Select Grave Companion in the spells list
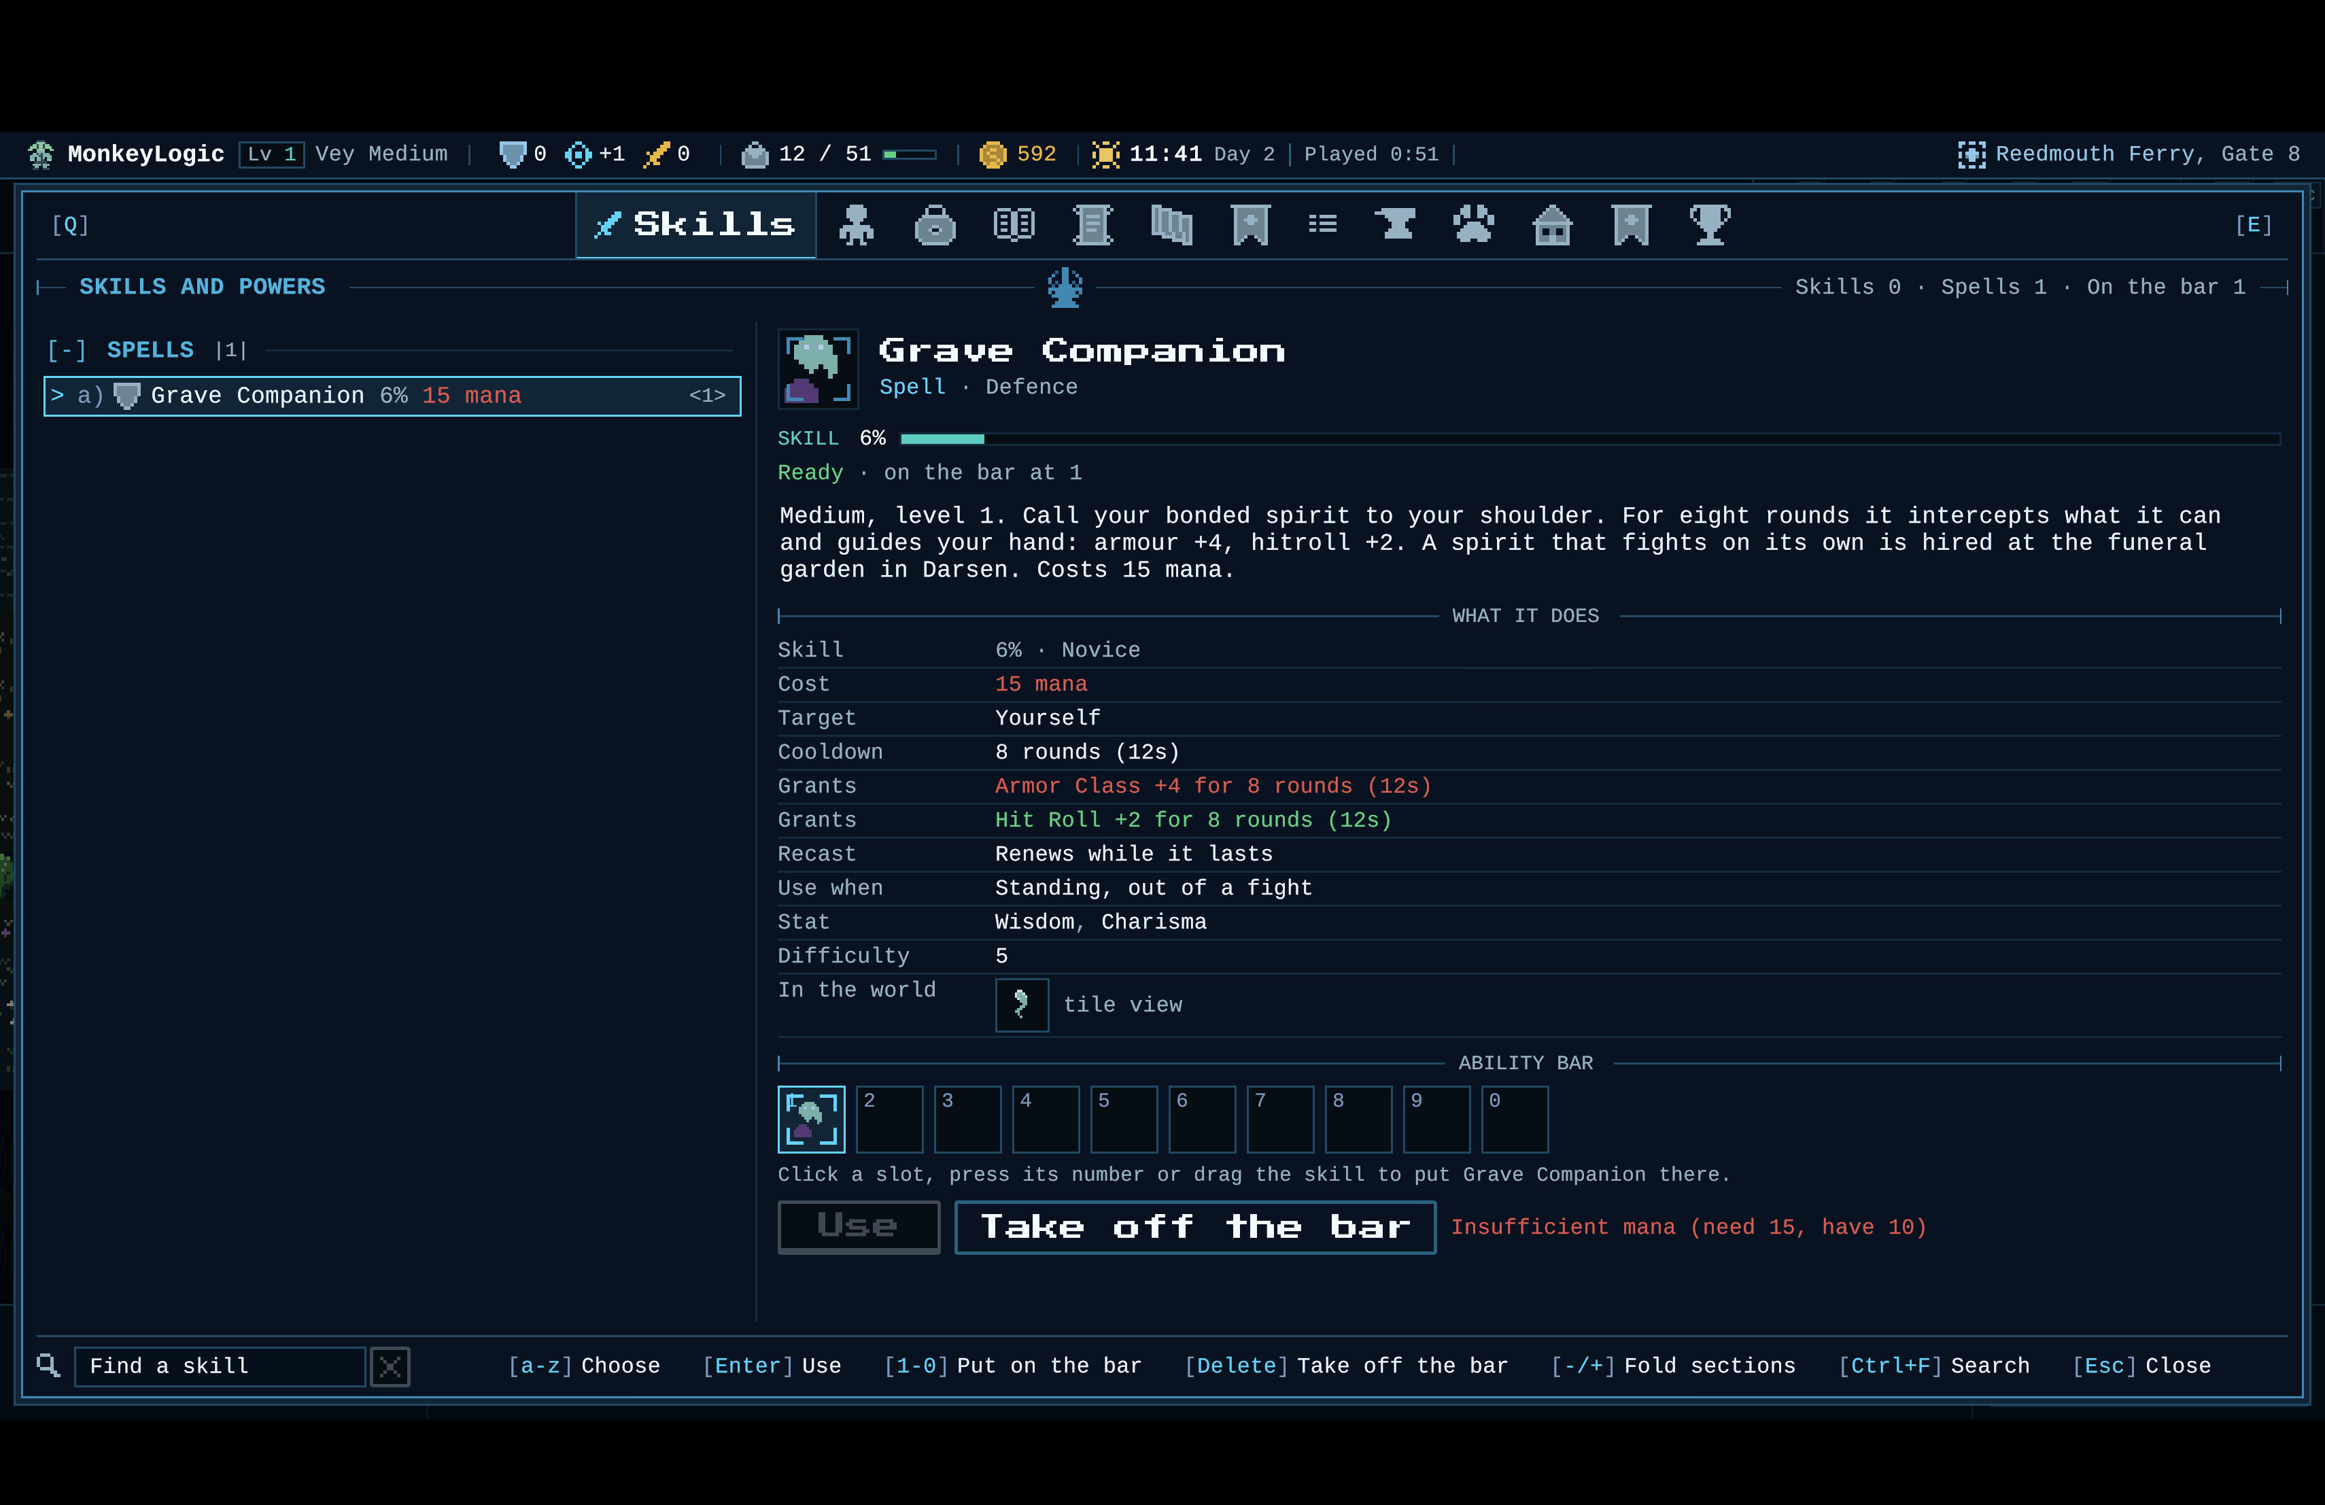 392,396
